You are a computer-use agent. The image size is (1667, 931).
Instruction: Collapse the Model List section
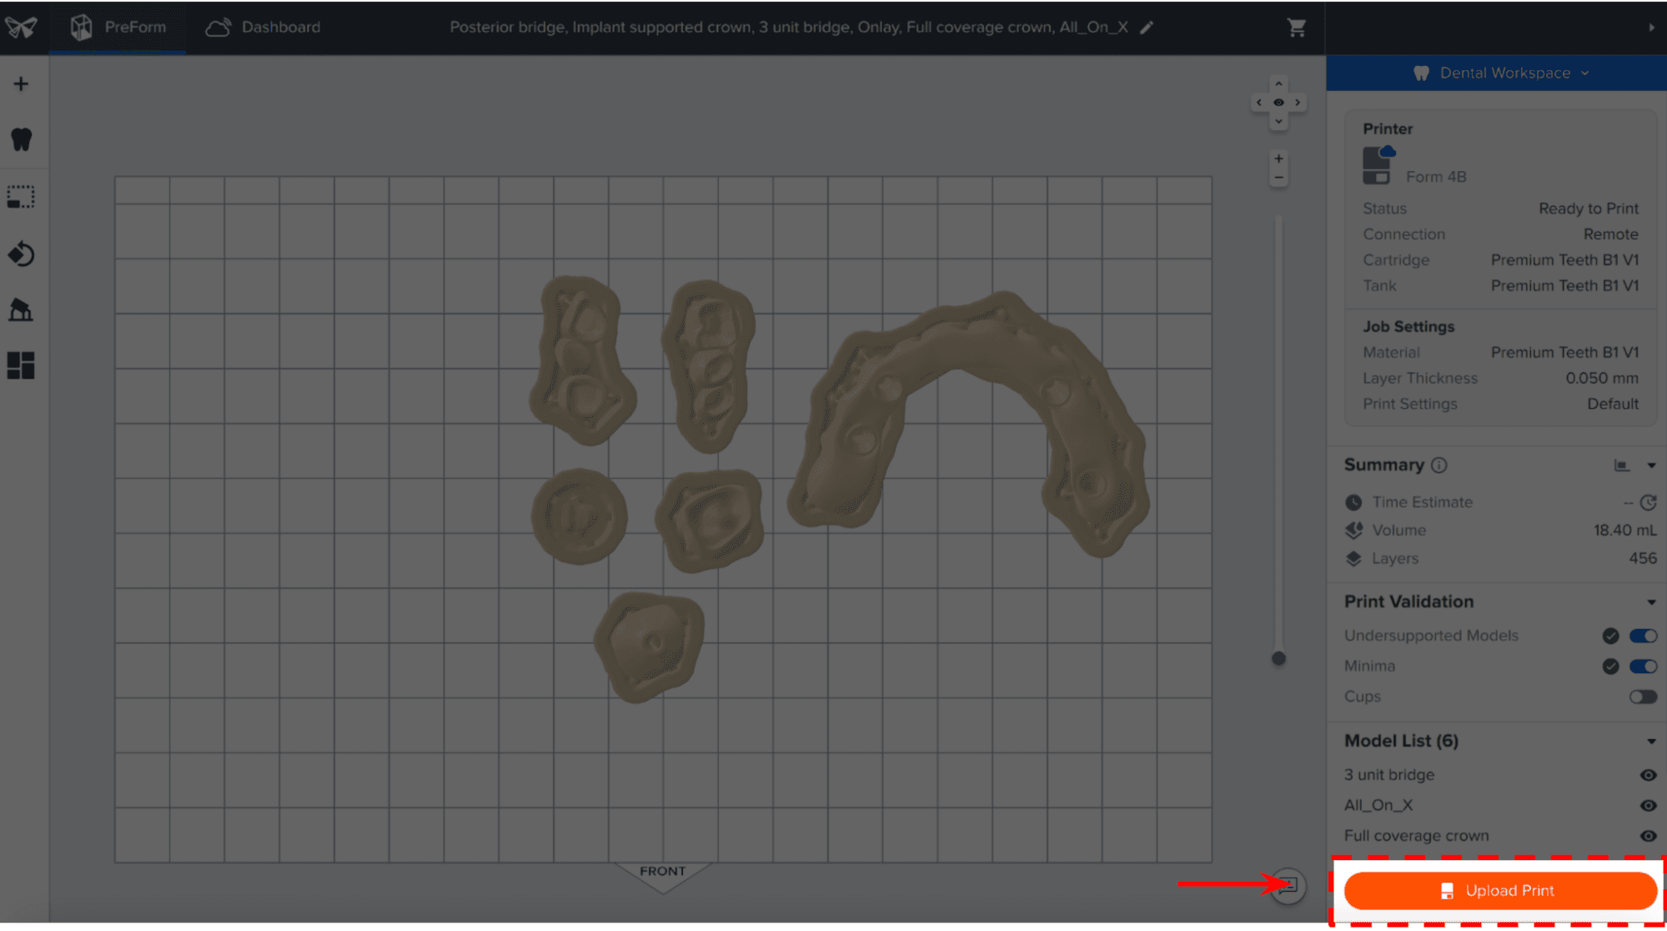pos(1650,742)
